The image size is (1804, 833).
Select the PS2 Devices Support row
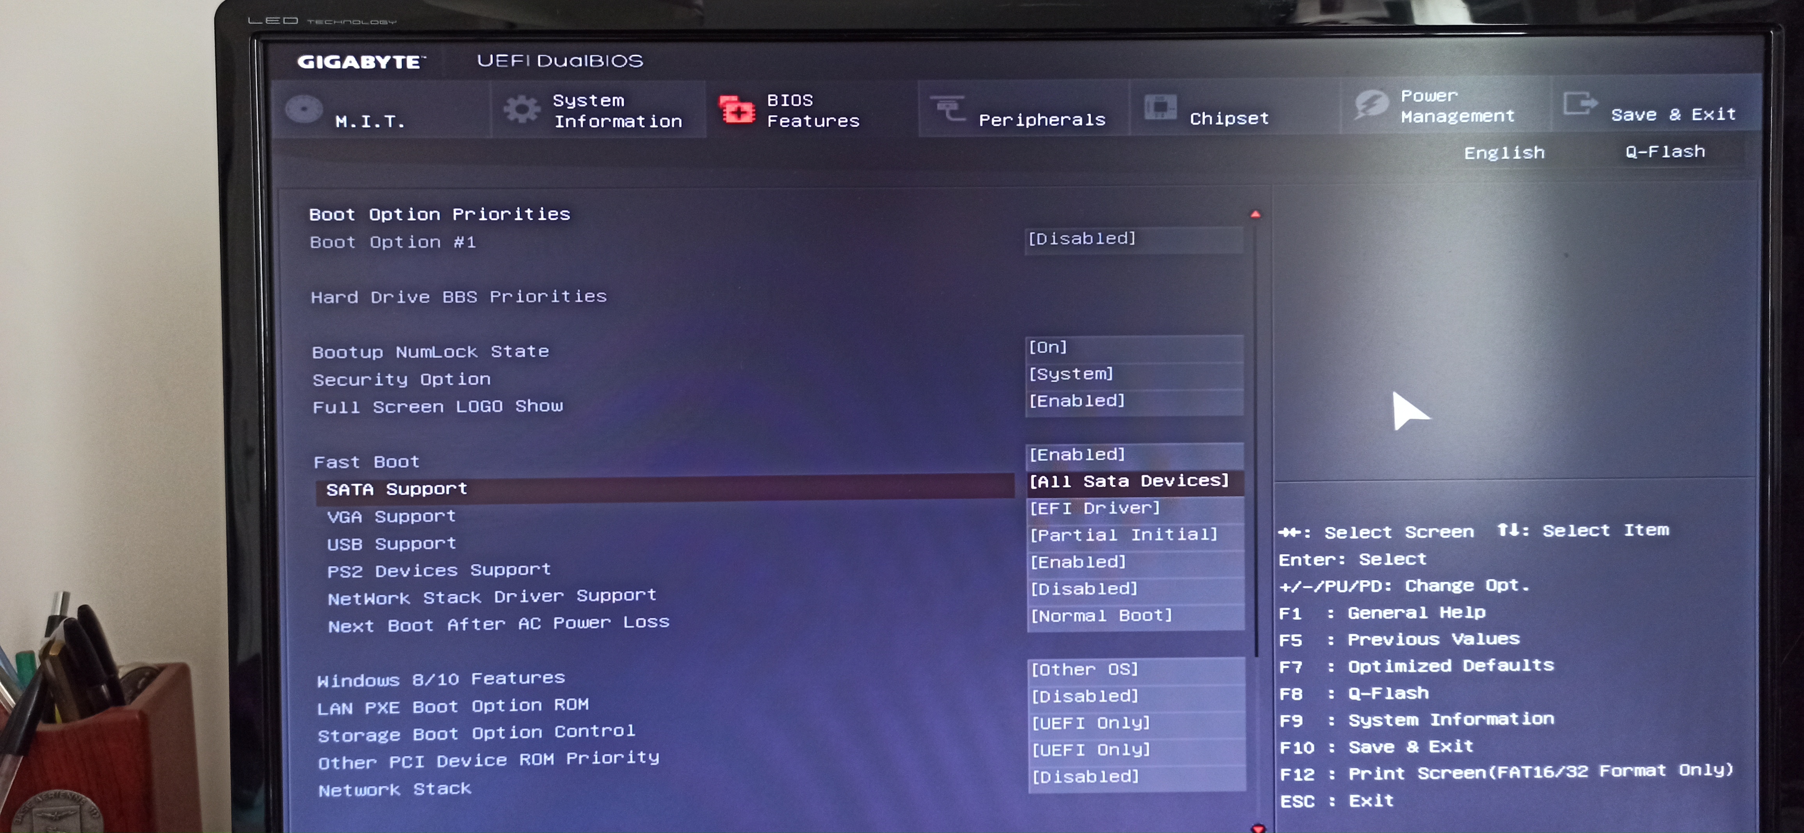pyautogui.click(x=439, y=571)
